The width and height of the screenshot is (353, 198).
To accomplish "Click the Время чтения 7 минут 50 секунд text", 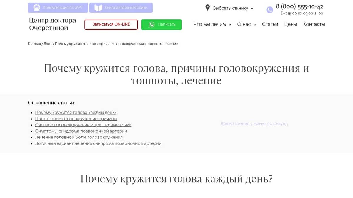I will (x=254, y=124).
